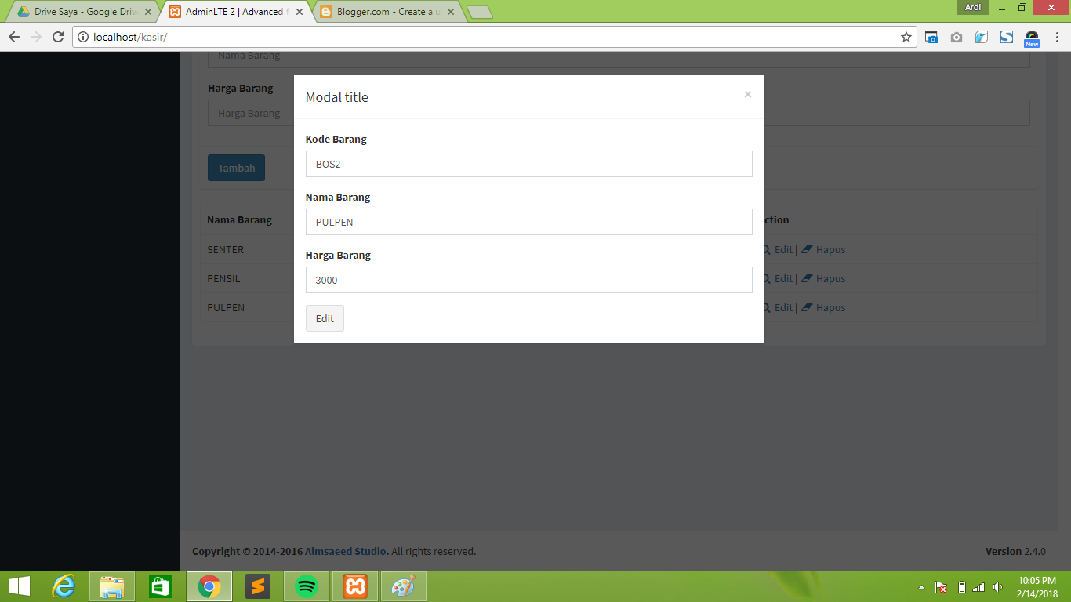Click the Hapus brush icon on PULPEN row
1071x602 pixels.
point(808,307)
